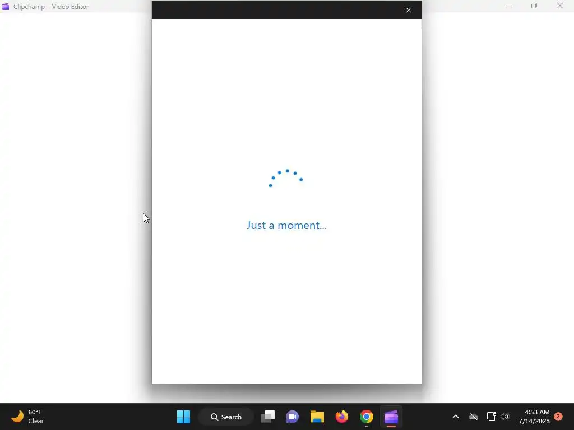Open the OneDrive cloud tray icon
This screenshot has width=574, height=430.
coord(474,417)
